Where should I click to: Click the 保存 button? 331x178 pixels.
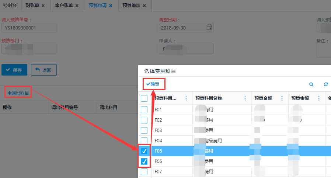click(14, 70)
